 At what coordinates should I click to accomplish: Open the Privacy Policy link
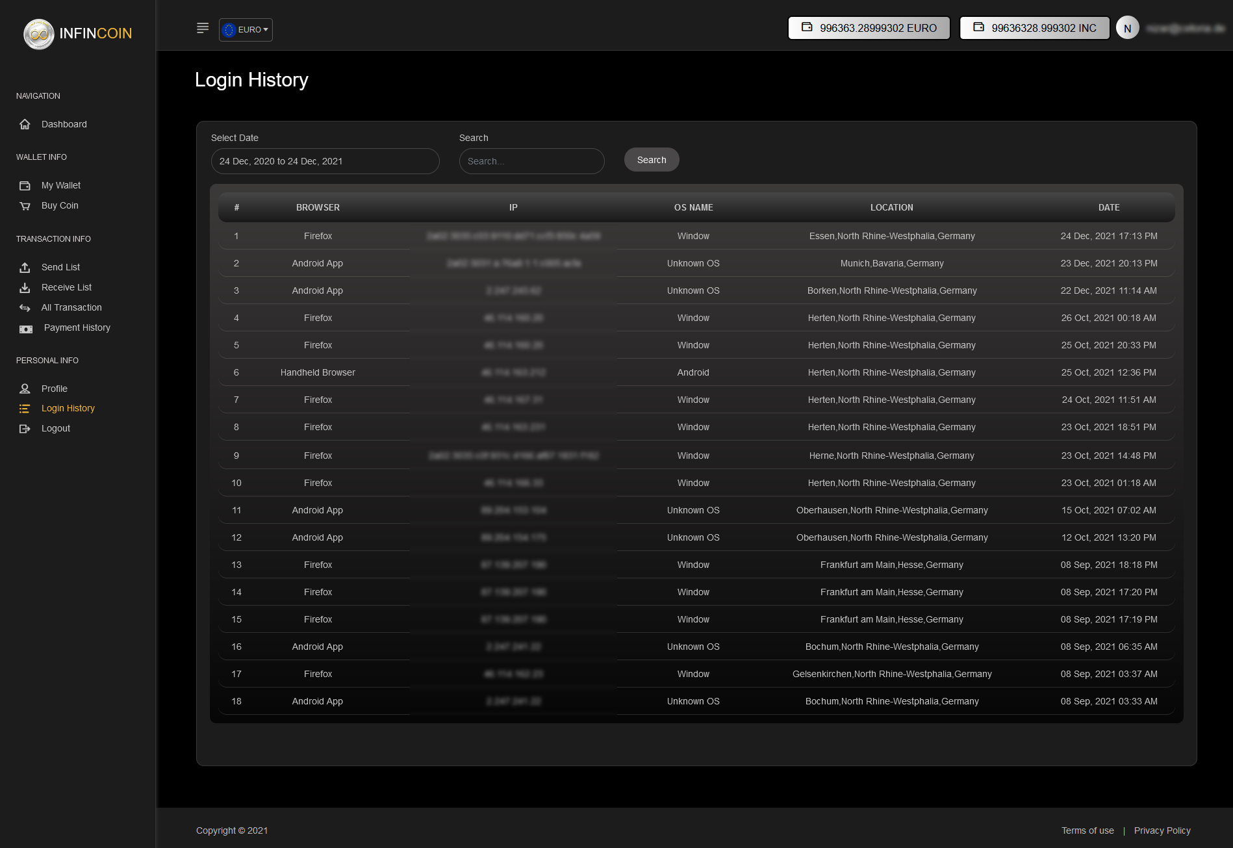1162,830
